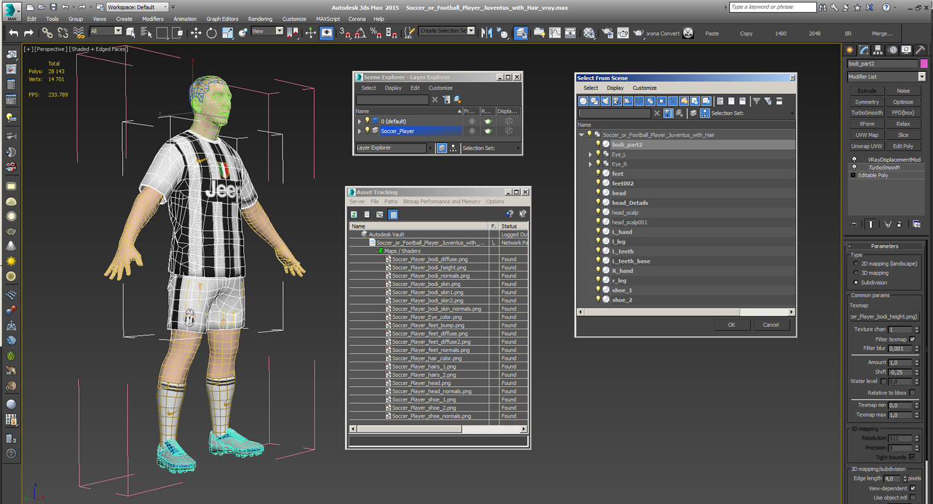Collapse the Parameters rollout
The image size is (933, 504).
pyautogui.click(x=885, y=246)
